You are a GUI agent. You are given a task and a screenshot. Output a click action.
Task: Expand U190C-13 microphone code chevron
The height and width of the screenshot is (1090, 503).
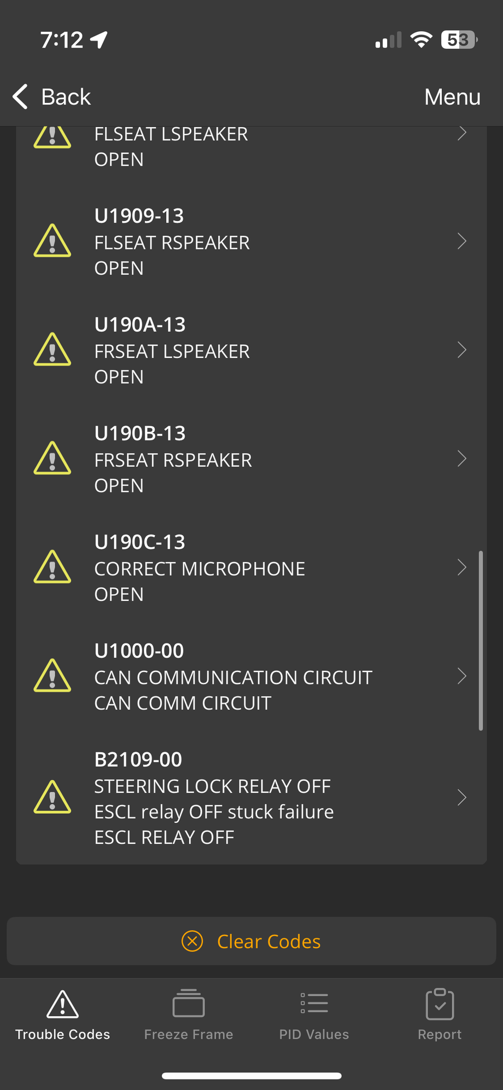click(462, 567)
